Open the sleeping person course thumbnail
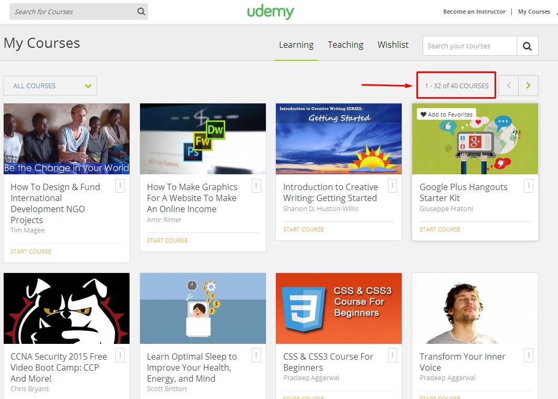This screenshot has height=399, width=558. point(203,309)
